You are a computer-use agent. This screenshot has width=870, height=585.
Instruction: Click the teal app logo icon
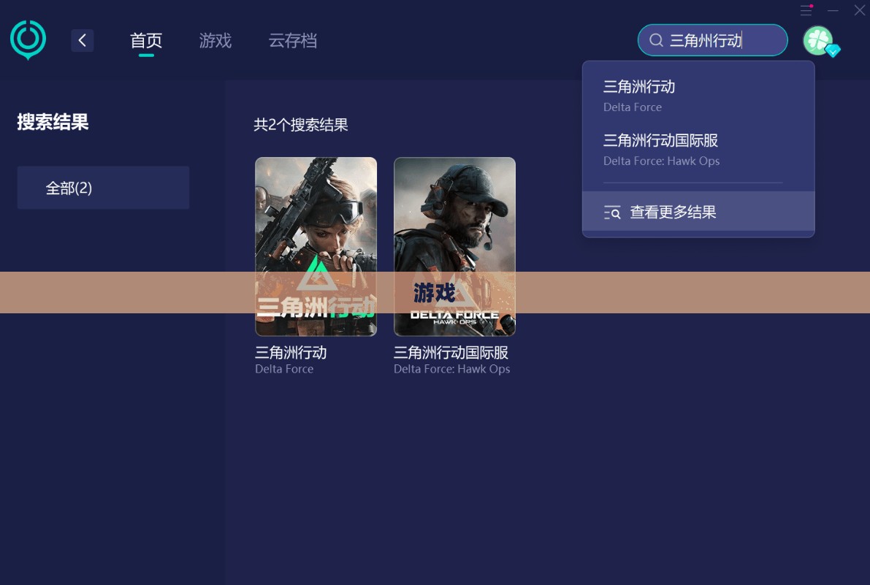point(28,40)
